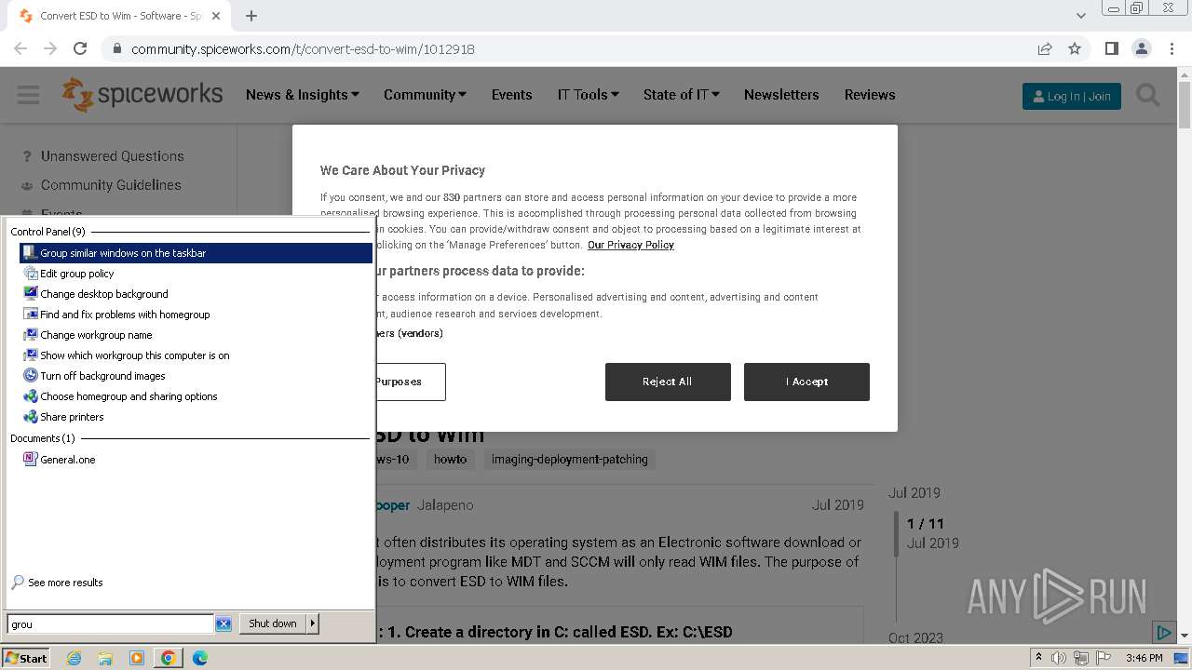Go back to the previous page

(20, 48)
